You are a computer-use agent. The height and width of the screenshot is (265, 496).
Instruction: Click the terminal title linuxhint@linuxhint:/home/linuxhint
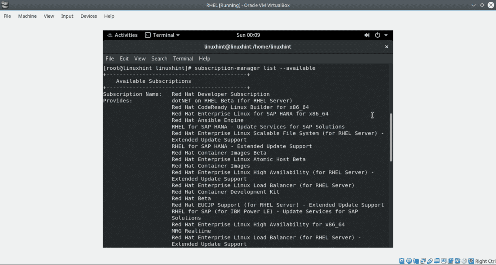click(248, 47)
